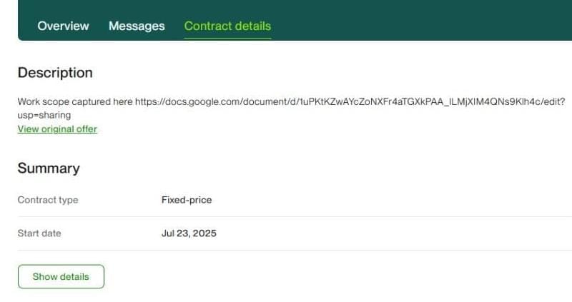Viewport: 572px width, 302px height.
Task: Click the 'usp=sharing' line of the description
Action: click(x=44, y=115)
